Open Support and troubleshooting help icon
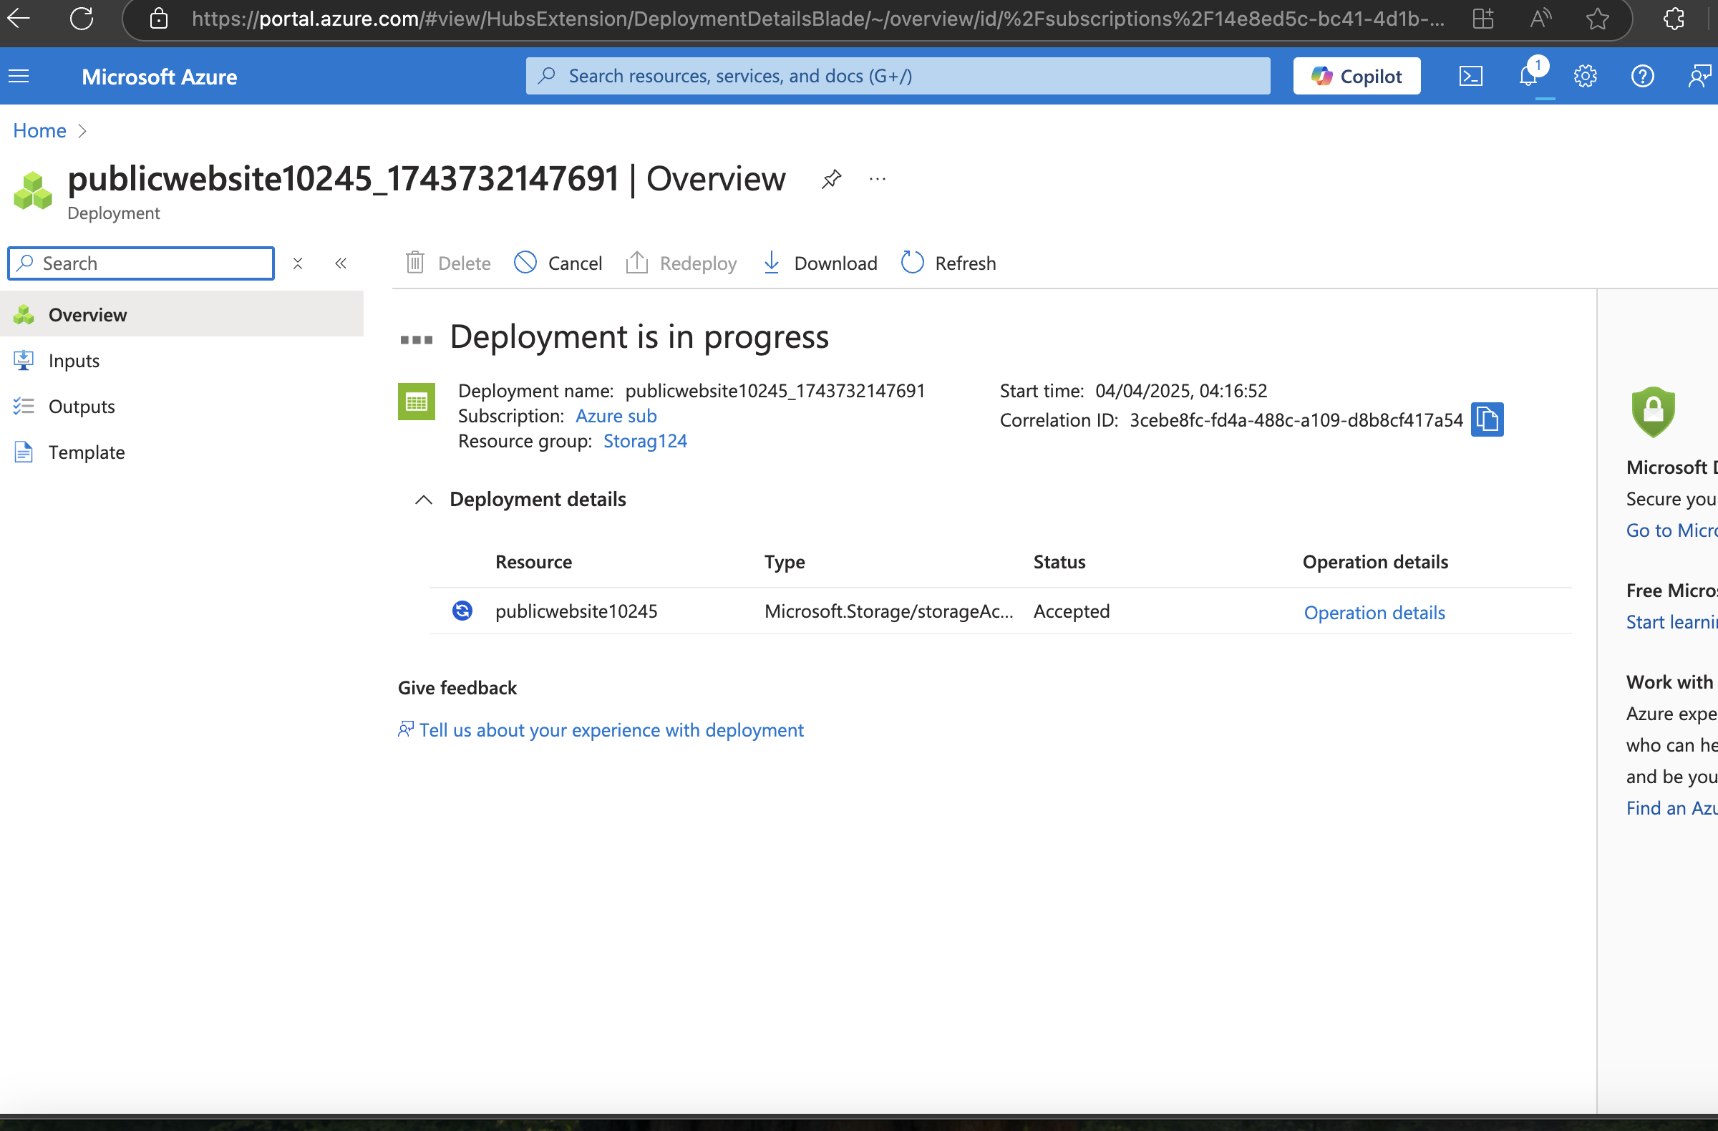Screen dimensions: 1718x1131 coord(1642,76)
